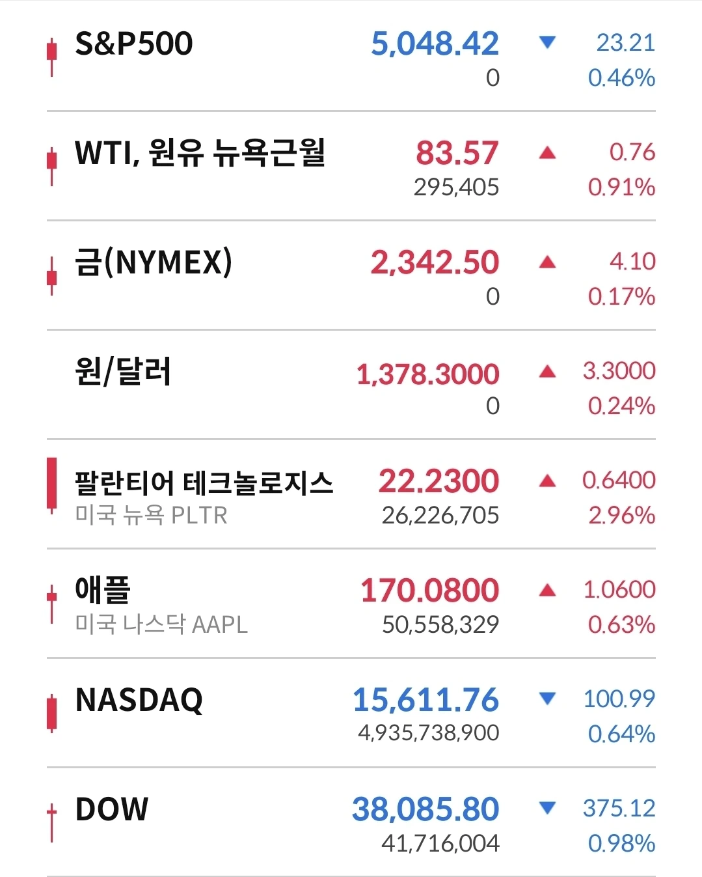Tap the Palantir candlestick chart icon
This screenshot has height=877, width=702.
[51, 485]
